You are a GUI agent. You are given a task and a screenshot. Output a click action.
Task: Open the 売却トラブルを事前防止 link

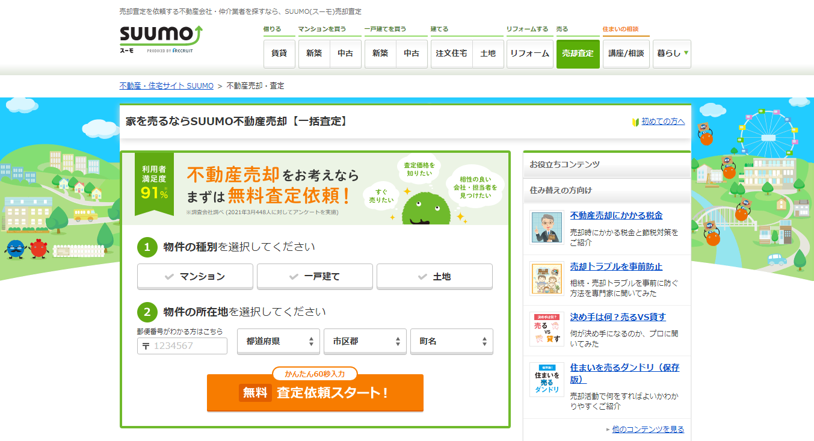[x=616, y=267]
